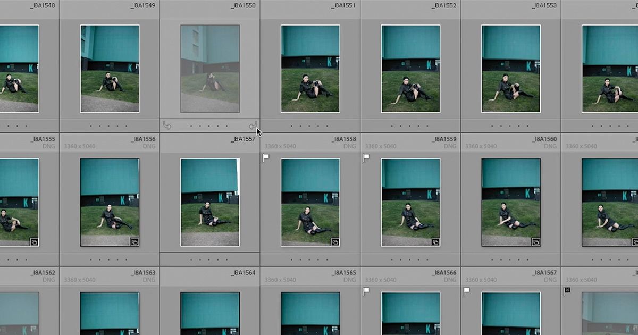Click the collection badge on the _I8A1559 thumbnail

435,241
